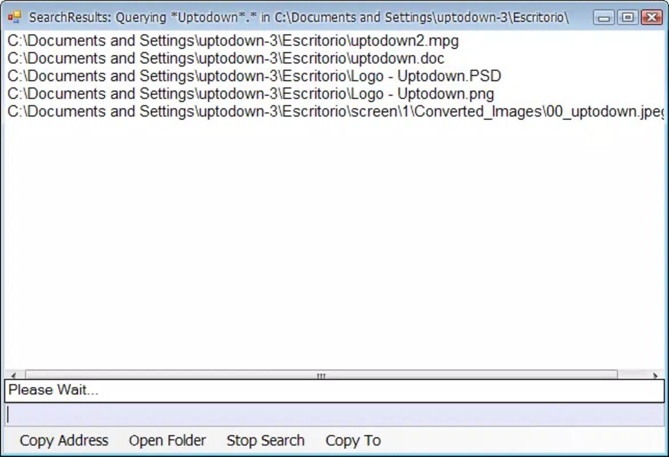Choose the Copy To command

point(353,440)
